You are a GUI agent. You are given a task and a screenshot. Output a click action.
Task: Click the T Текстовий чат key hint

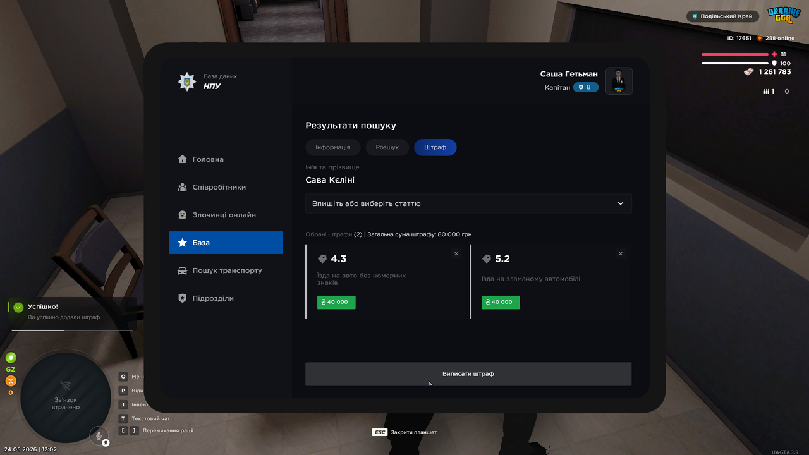(145, 418)
